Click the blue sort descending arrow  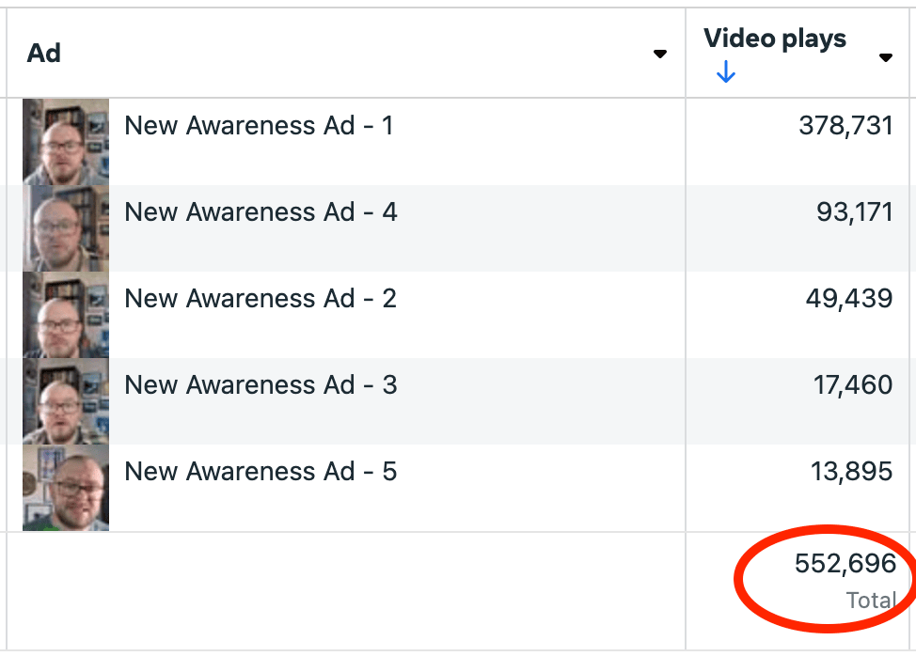pyautogui.click(x=725, y=72)
